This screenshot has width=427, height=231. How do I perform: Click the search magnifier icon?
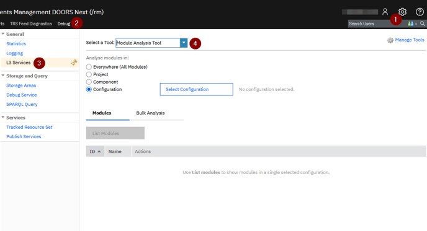tap(423, 24)
